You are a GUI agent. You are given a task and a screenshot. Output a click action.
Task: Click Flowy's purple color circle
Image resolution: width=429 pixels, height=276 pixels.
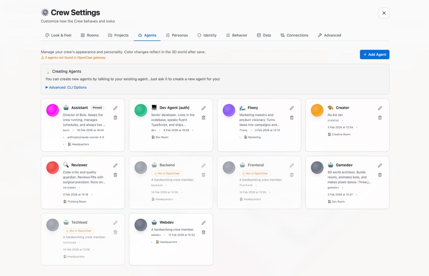[x=229, y=110]
